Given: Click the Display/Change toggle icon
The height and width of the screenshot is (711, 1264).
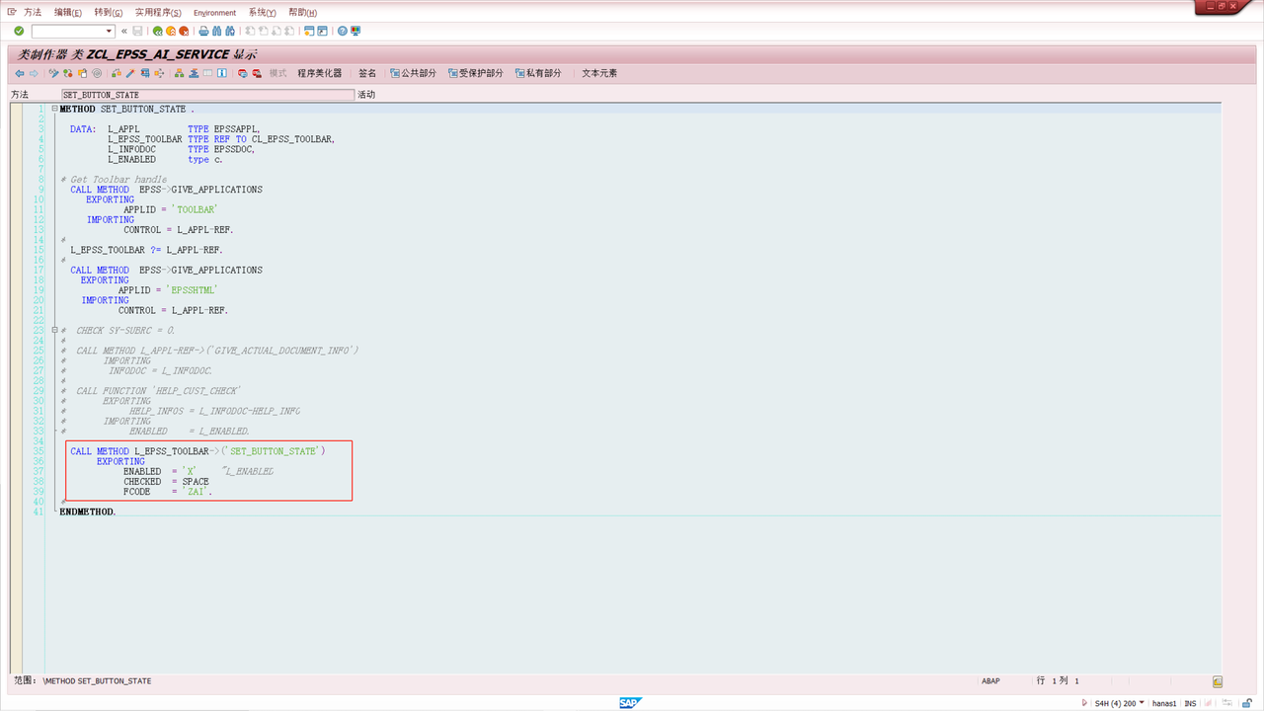Looking at the screenshot, I should 53,73.
